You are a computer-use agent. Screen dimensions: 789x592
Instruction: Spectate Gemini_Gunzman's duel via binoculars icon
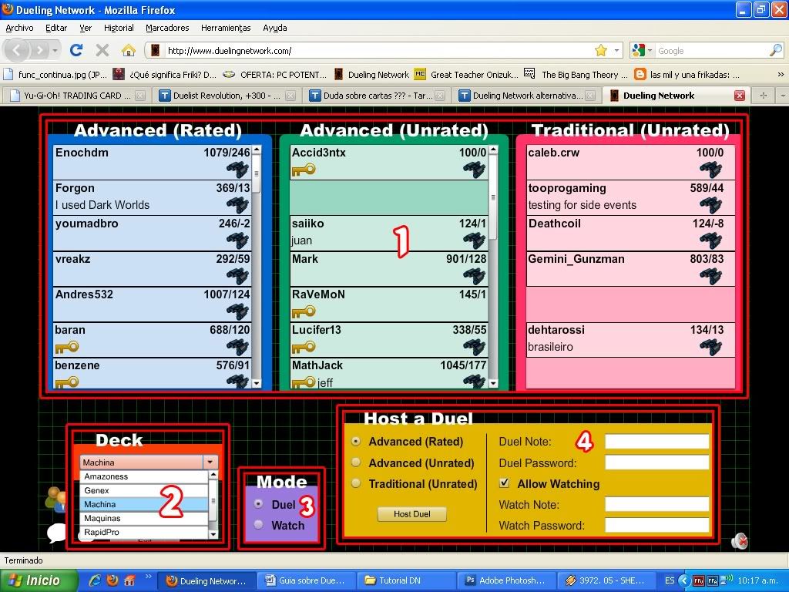pos(710,276)
